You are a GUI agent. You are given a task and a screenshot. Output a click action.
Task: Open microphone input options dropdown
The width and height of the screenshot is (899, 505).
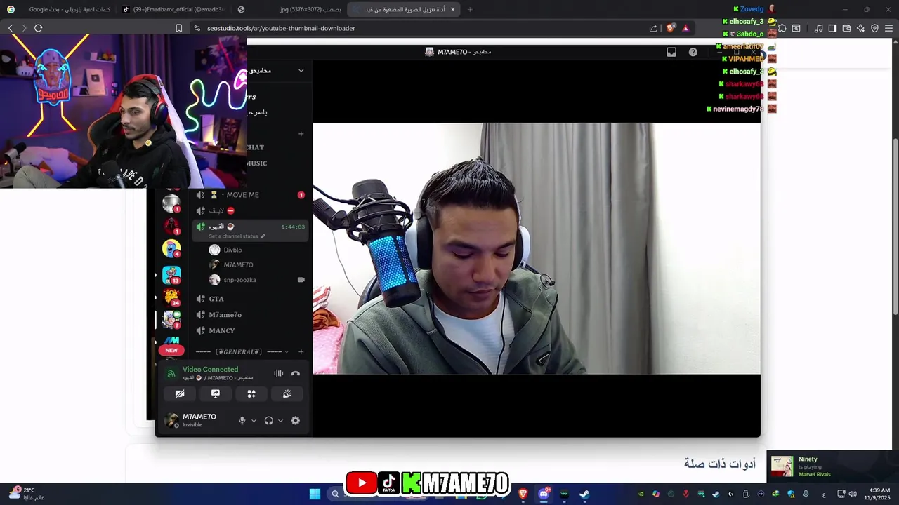point(254,421)
